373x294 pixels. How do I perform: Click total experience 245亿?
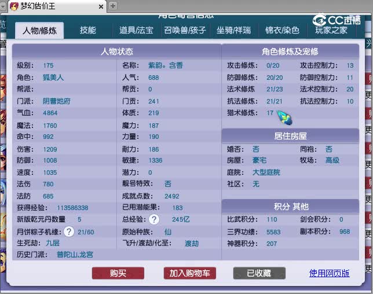[x=181, y=219]
